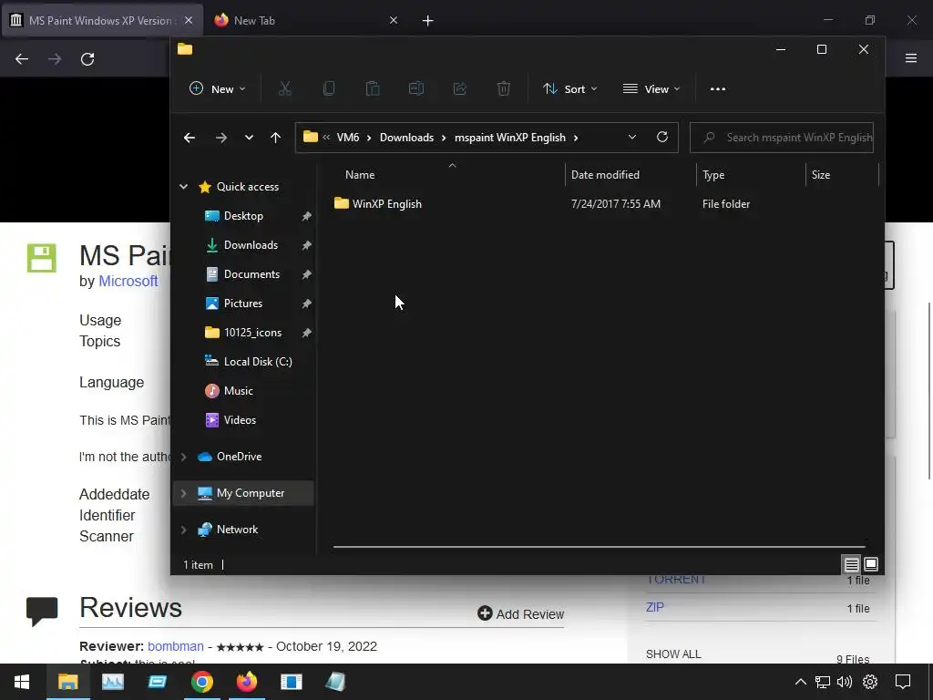Open a new Firefox tab
The width and height of the screenshot is (933, 700).
pos(428,21)
